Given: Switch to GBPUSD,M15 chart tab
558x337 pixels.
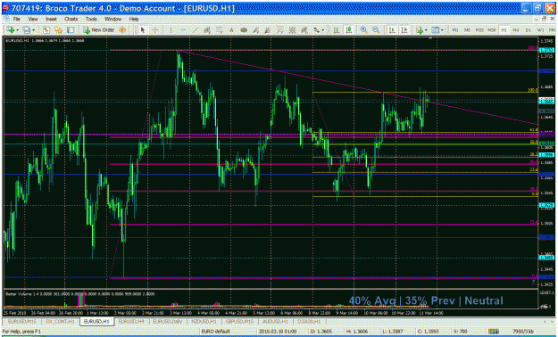Looking at the screenshot, I should tap(240, 321).
